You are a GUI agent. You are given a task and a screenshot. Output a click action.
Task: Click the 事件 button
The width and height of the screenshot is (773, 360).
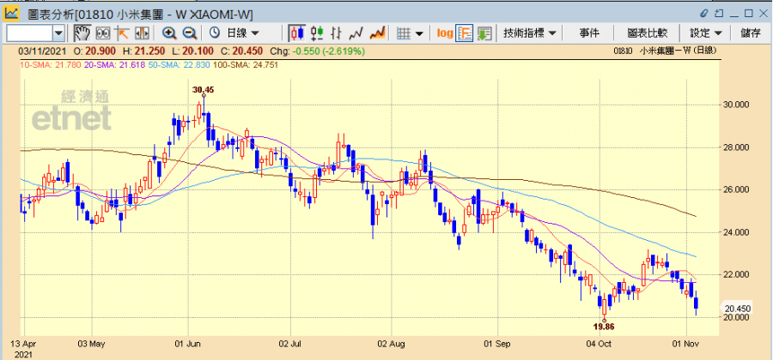589,33
